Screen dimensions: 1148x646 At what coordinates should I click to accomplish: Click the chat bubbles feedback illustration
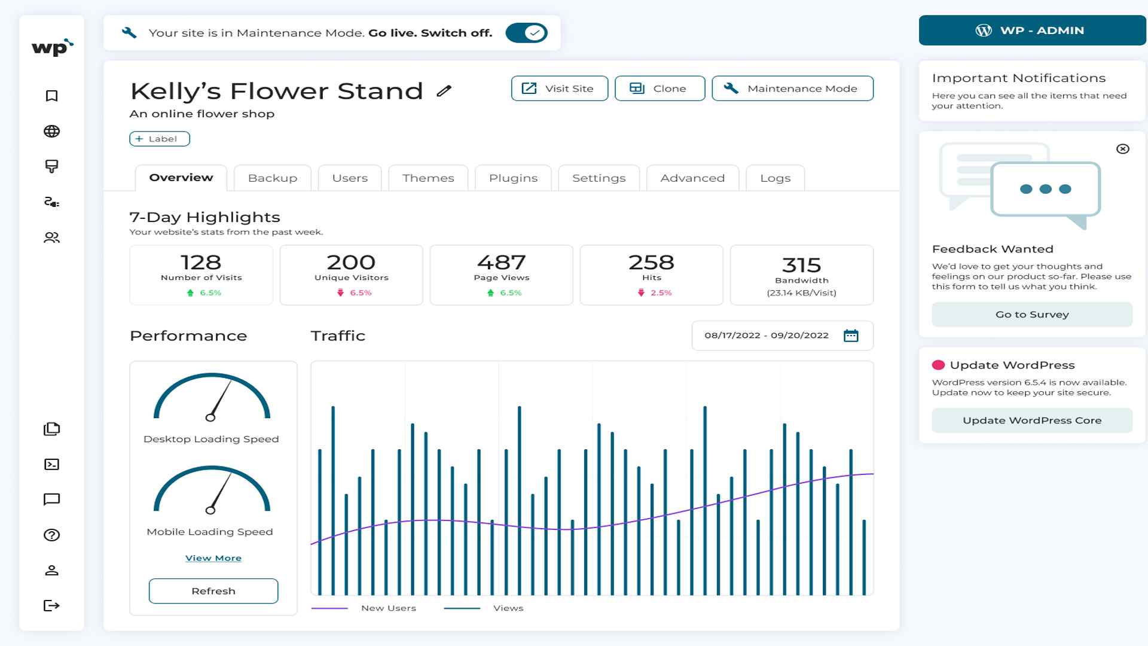coord(1021,186)
